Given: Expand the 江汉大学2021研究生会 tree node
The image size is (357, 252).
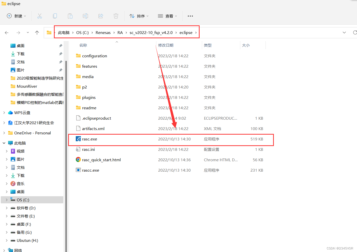Looking at the screenshot, I should pyautogui.click(x=4, y=123).
